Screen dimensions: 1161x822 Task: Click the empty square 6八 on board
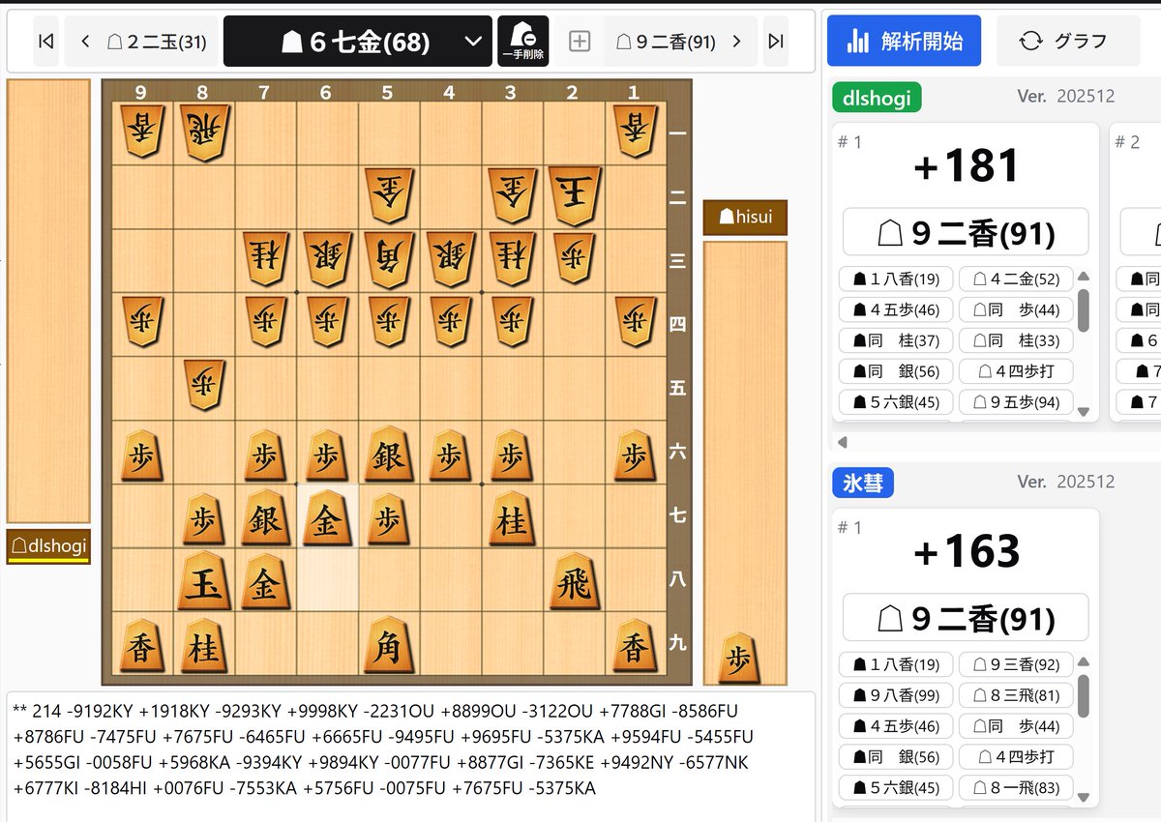[326, 580]
